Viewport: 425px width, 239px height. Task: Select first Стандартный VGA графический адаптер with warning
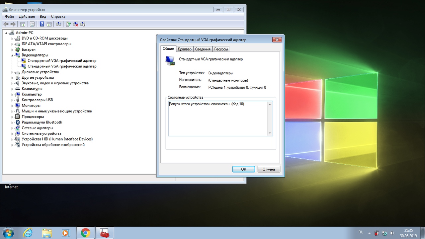click(x=62, y=61)
